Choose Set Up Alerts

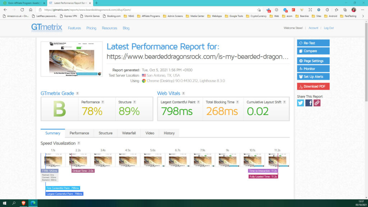coord(313,77)
